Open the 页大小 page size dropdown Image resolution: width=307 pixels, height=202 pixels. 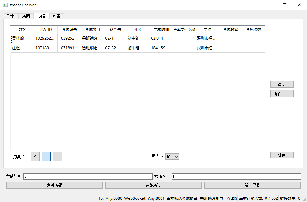coord(172,157)
